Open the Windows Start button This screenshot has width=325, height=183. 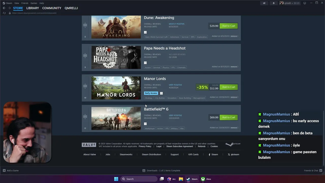tap(116, 179)
